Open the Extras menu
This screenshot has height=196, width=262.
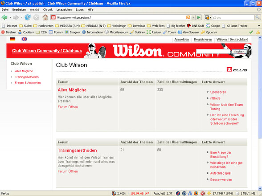[79, 10]
